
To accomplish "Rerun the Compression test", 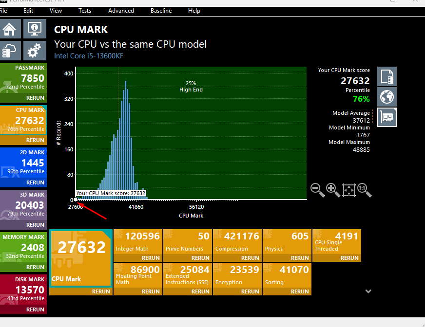I will (250, 258).
